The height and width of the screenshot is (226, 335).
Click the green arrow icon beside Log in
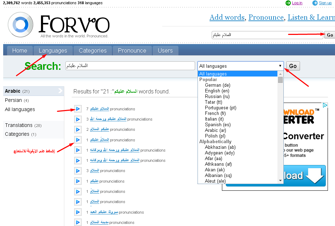pyautogui.click(x=288, y=3)
